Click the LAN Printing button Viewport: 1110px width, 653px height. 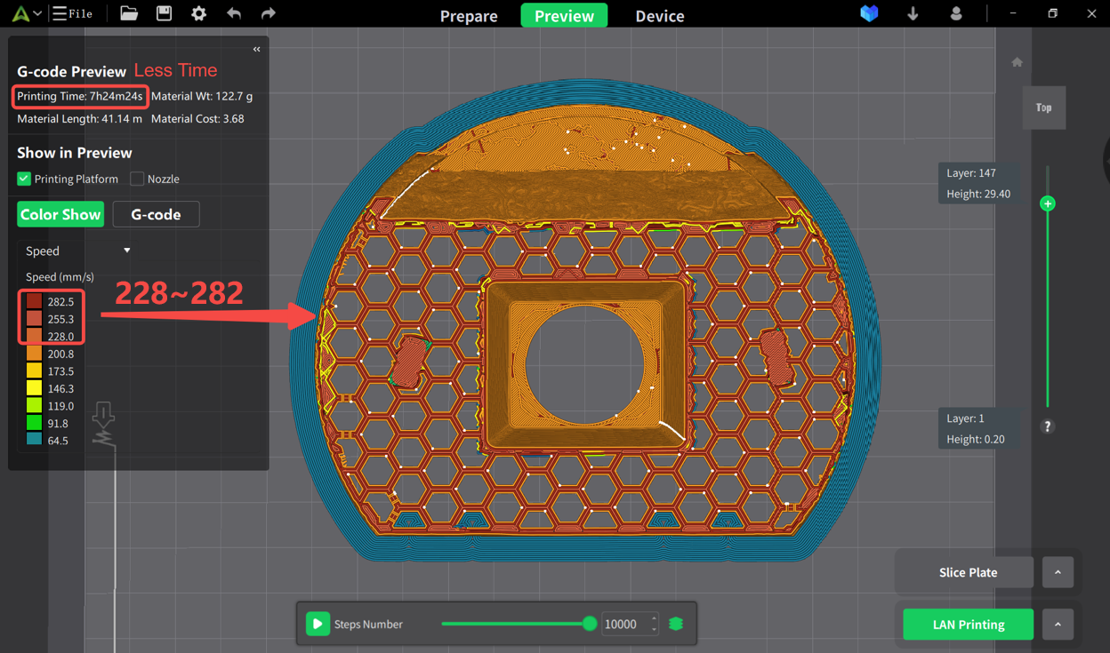(968, 625)
